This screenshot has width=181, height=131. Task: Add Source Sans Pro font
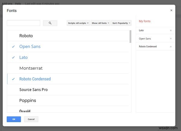(x=68, y=90)
